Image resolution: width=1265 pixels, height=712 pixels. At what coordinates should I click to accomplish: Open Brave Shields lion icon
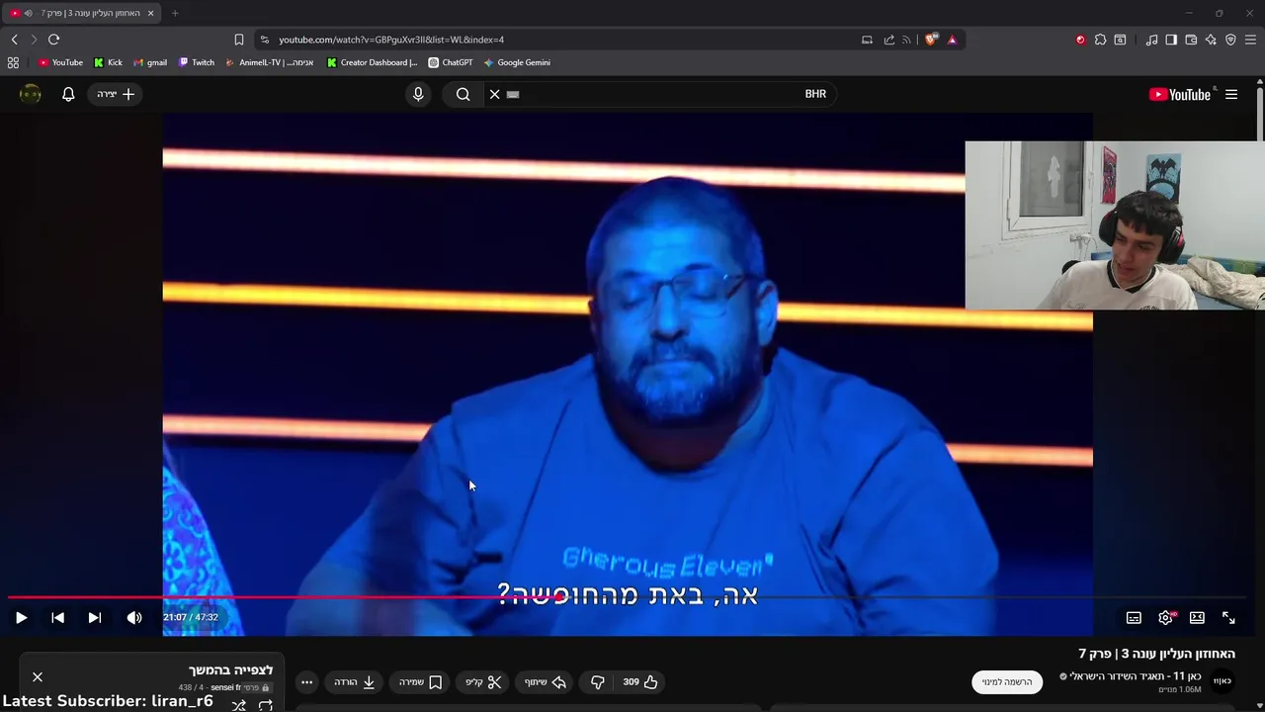[x=931, y=40]
